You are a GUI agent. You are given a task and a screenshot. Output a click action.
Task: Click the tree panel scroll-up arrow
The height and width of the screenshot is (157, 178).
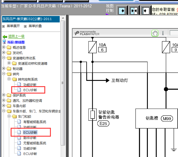[63, 18]
